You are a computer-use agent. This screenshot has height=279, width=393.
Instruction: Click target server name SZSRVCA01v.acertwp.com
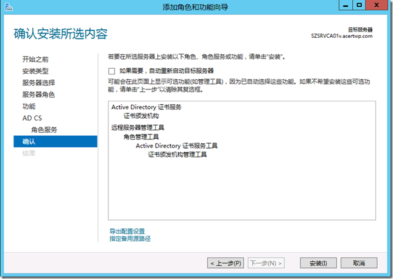click(342, 36)
